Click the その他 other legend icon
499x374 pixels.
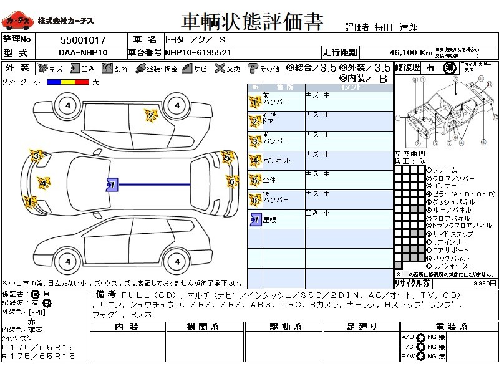pyautogui.click(x=253, y=68)
